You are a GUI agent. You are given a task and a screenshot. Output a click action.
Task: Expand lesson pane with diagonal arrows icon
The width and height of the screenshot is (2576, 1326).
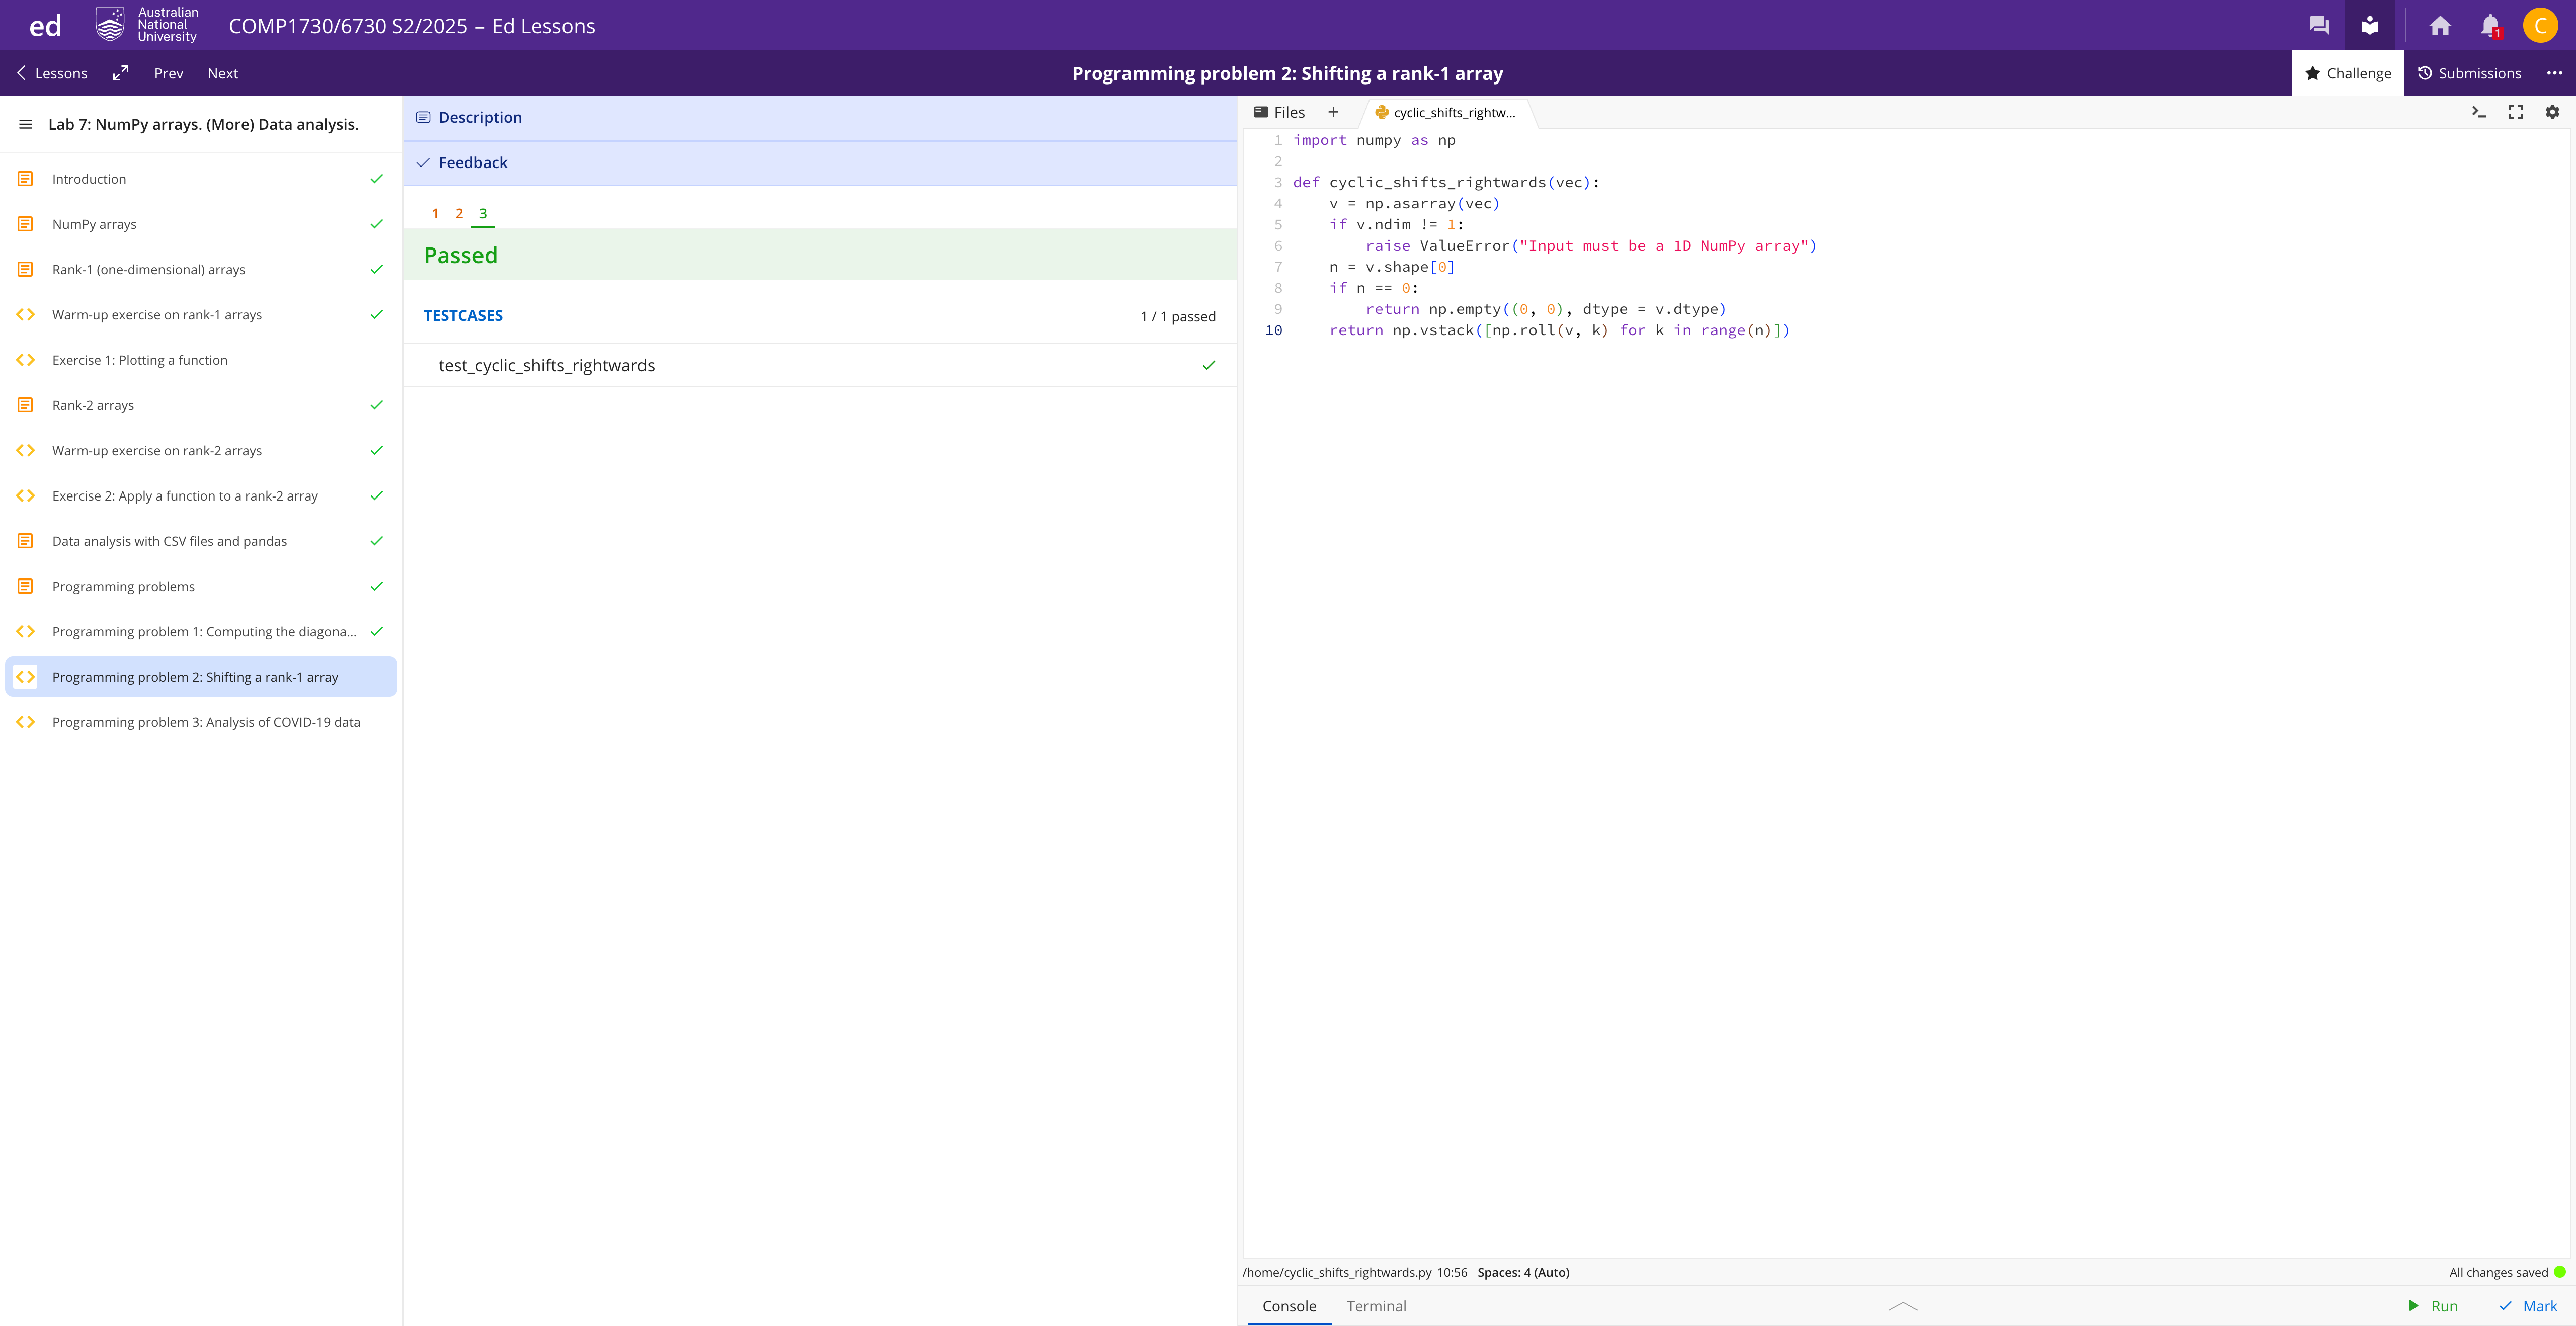(121, 73)
